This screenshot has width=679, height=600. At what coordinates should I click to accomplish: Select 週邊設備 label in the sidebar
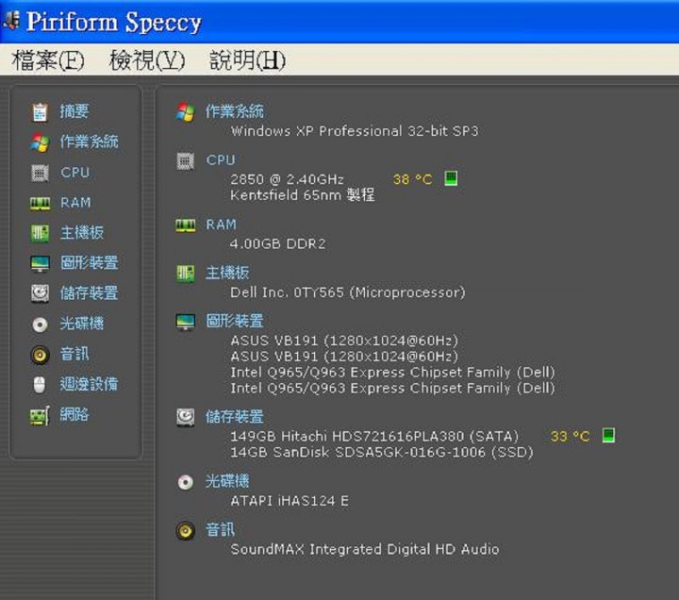[x=89, y=384]
